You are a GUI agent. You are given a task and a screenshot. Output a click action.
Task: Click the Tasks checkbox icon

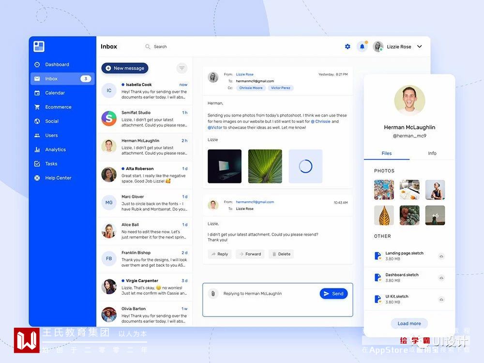(x=37, y=164)
